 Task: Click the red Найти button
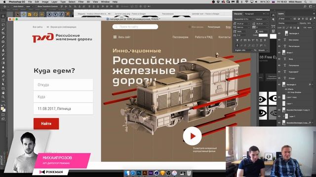46,123
